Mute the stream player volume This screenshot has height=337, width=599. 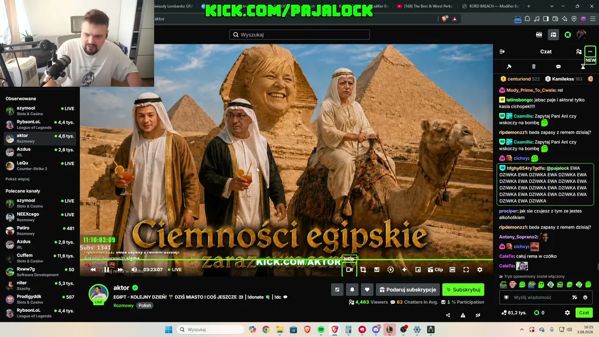[134, 270]
